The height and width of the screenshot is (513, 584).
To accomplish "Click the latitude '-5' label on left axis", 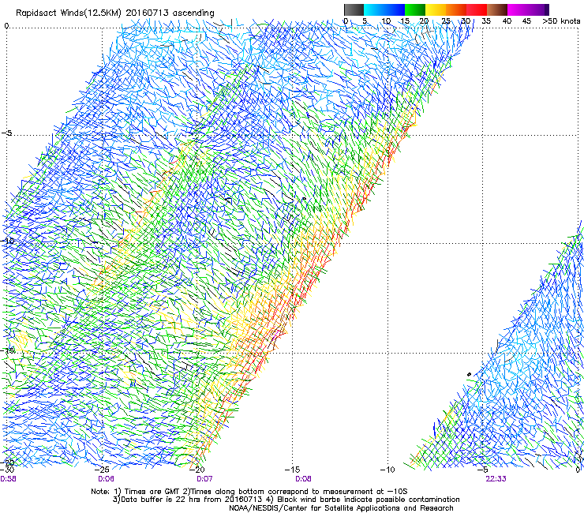I will point(7,133).
